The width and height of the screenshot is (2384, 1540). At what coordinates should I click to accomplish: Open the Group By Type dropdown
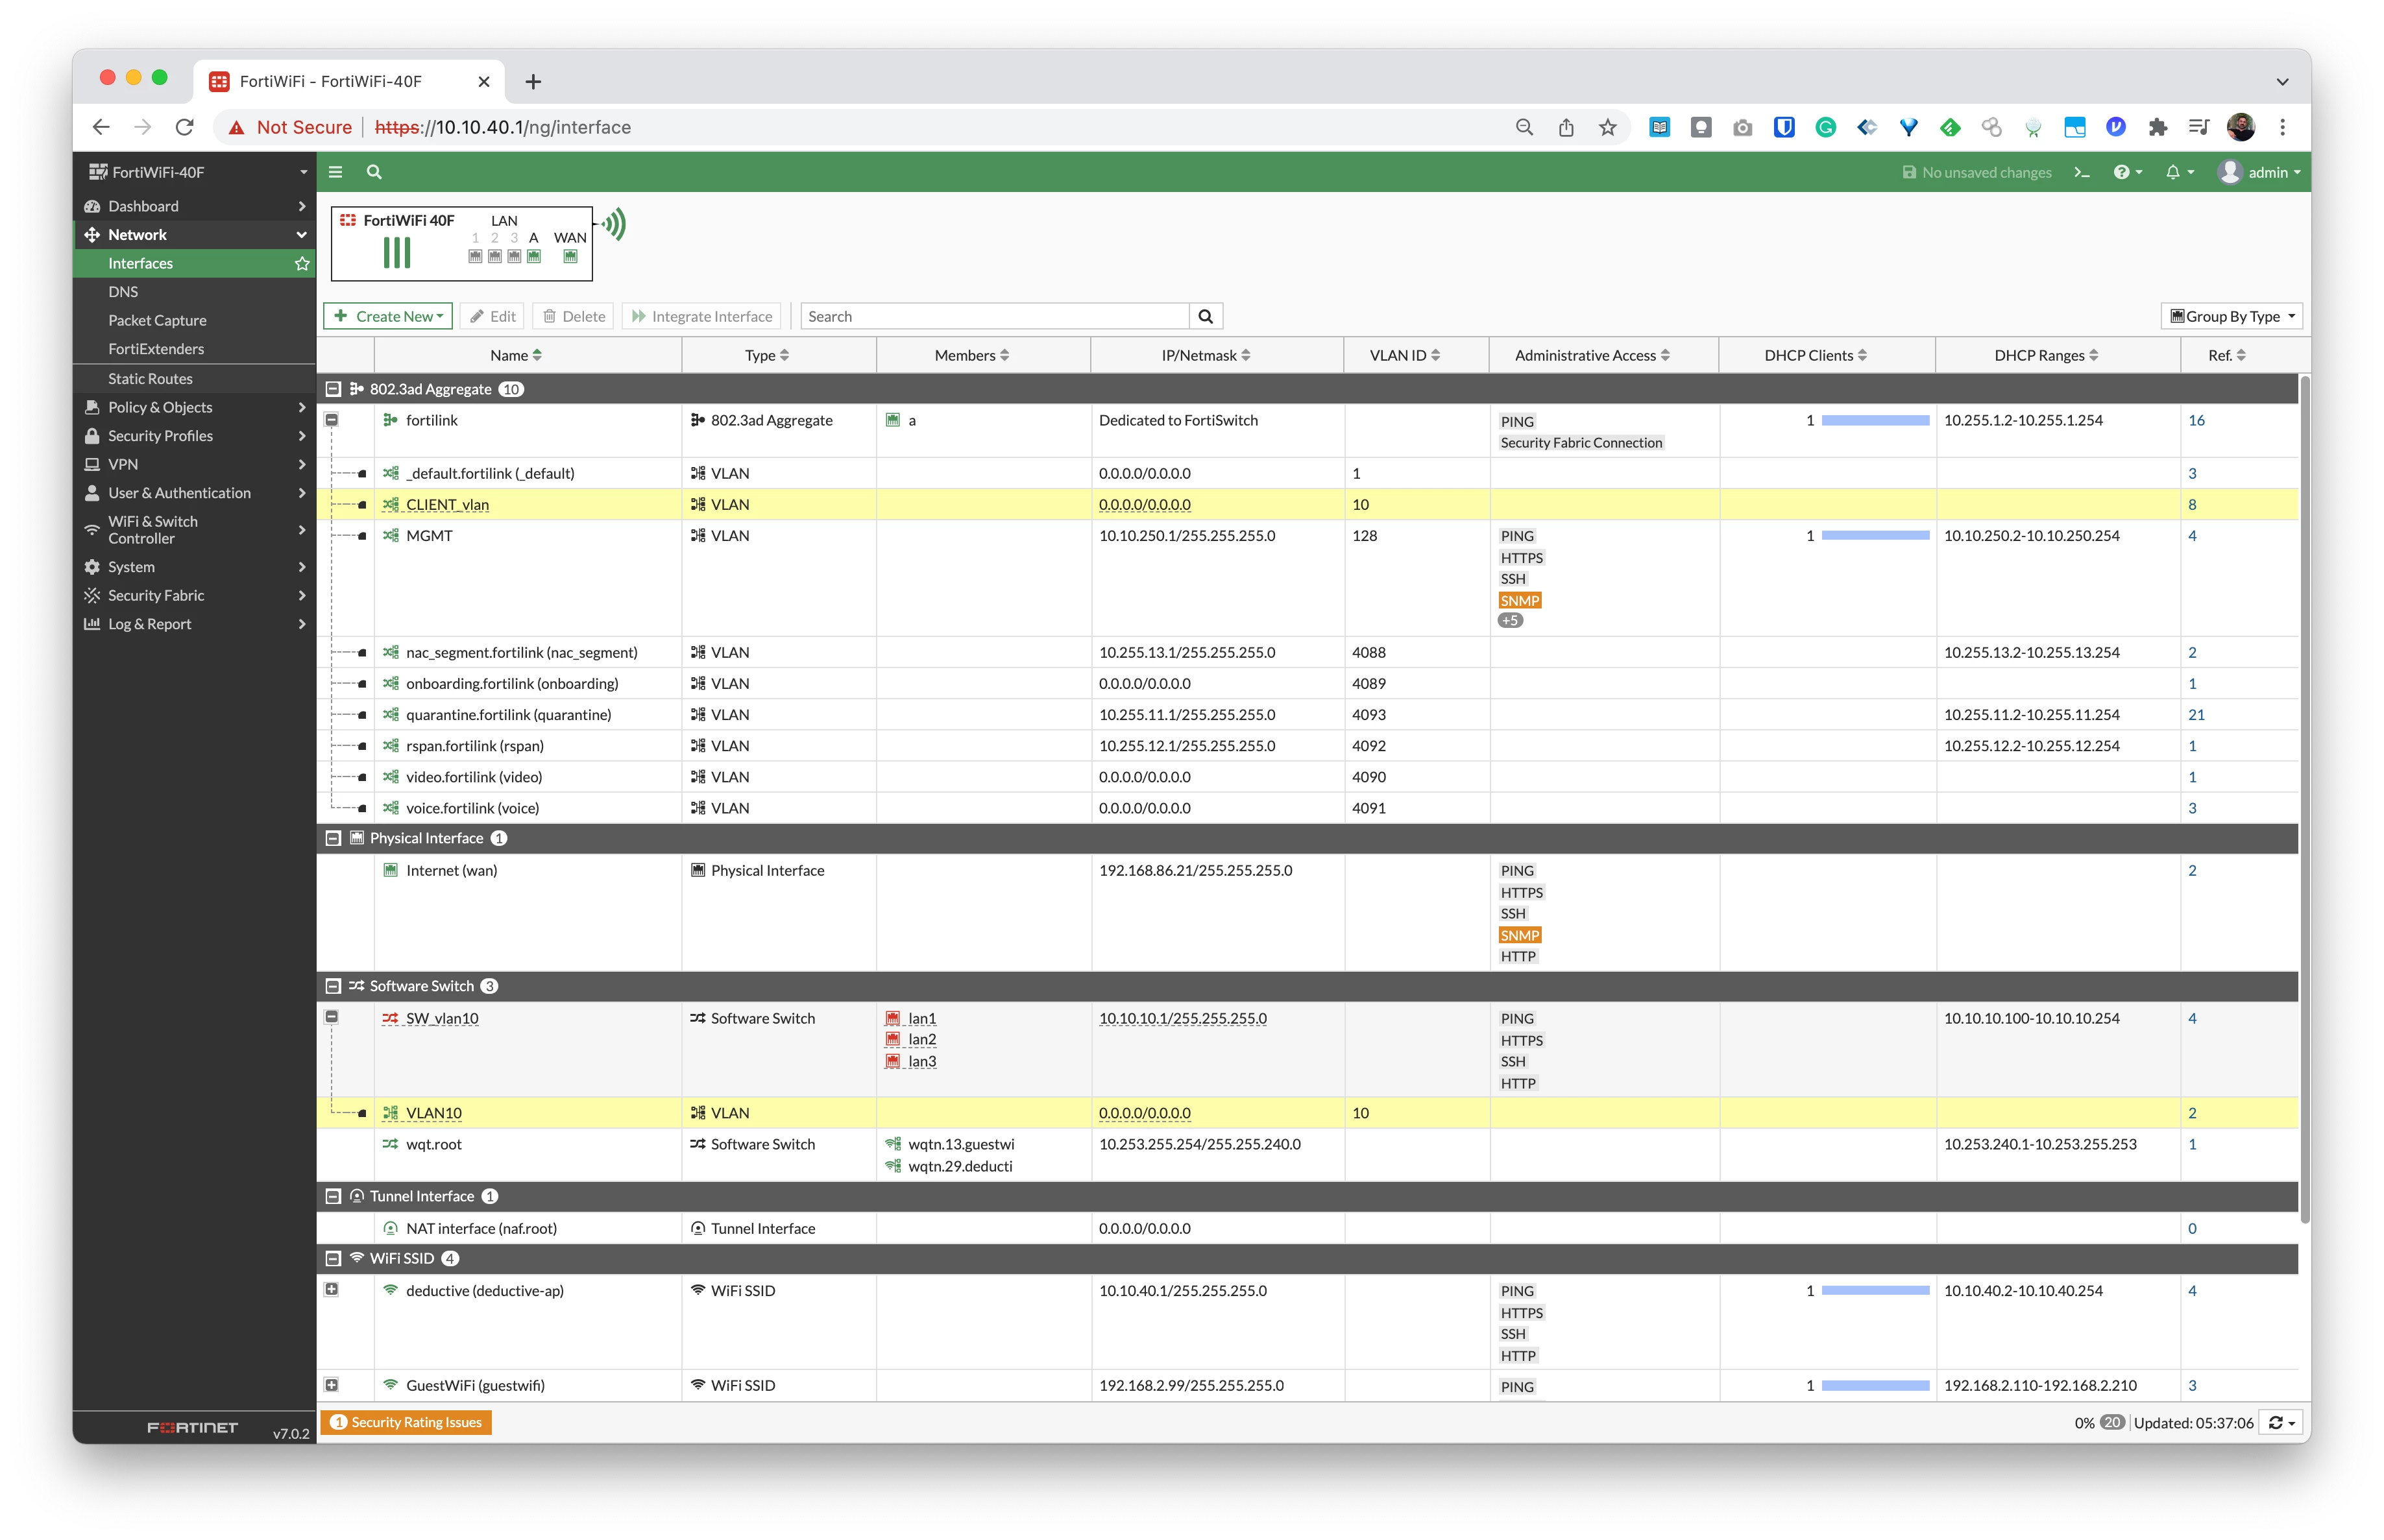pos(2232,316)
